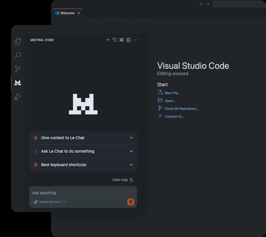Image resolution: width=266 pixels, height=237 pixels.
Task: Open chat history clock icon
Action: 115,40
